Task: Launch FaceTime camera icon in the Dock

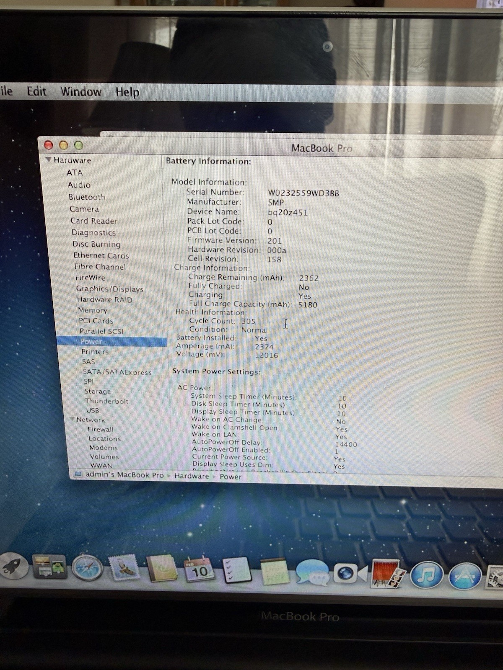Action: pyautogui.click(x=350, y=573)
